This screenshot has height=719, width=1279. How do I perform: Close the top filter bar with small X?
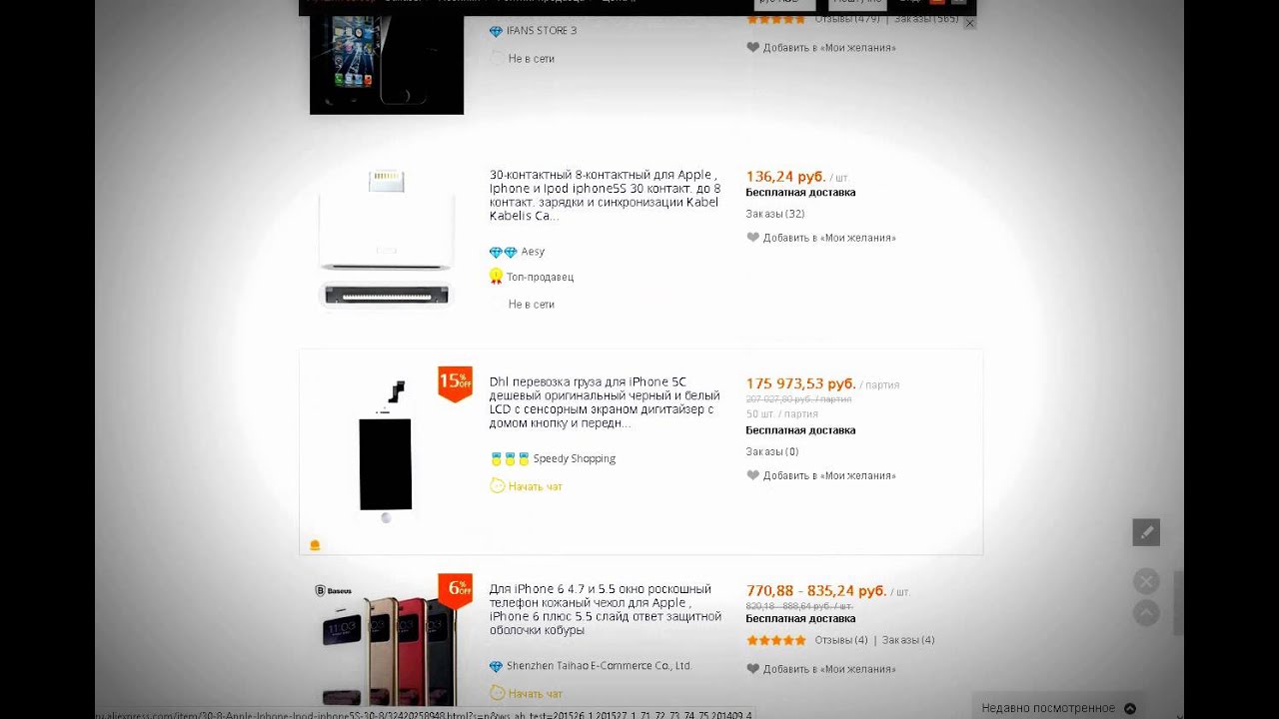tap(968, 23)
